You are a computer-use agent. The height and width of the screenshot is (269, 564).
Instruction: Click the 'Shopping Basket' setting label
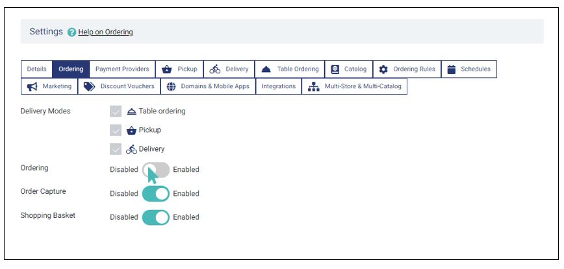pyautogui.click(x=48, y=216)
